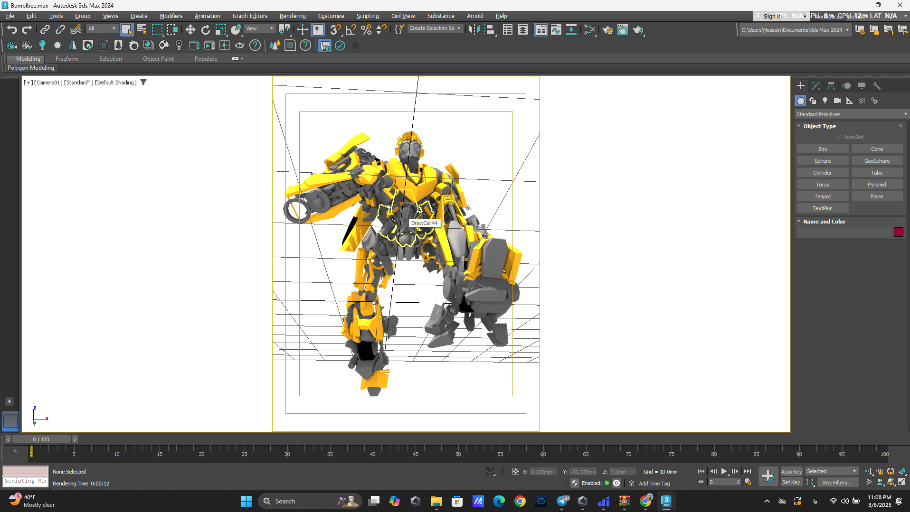
Task: Select the Lights category icon
Action: pyautogui.click(x=825, y=101)
